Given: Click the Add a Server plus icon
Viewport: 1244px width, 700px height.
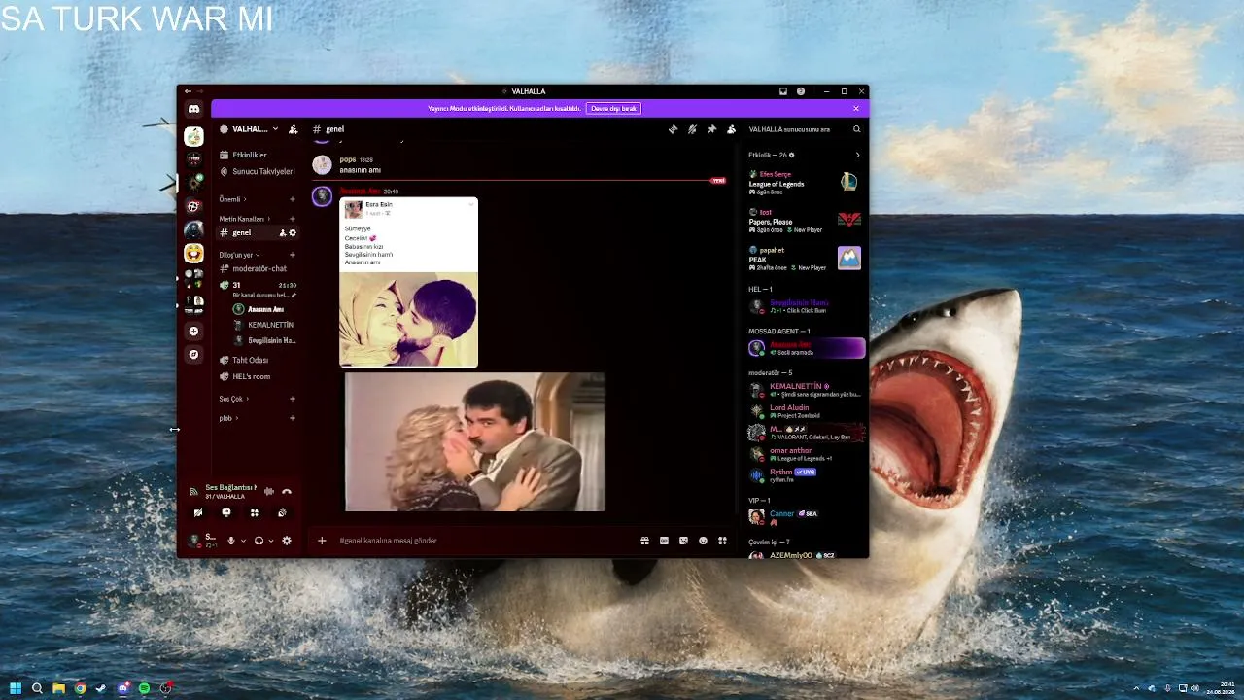Looking at the screenshot, I should (193, 332).
